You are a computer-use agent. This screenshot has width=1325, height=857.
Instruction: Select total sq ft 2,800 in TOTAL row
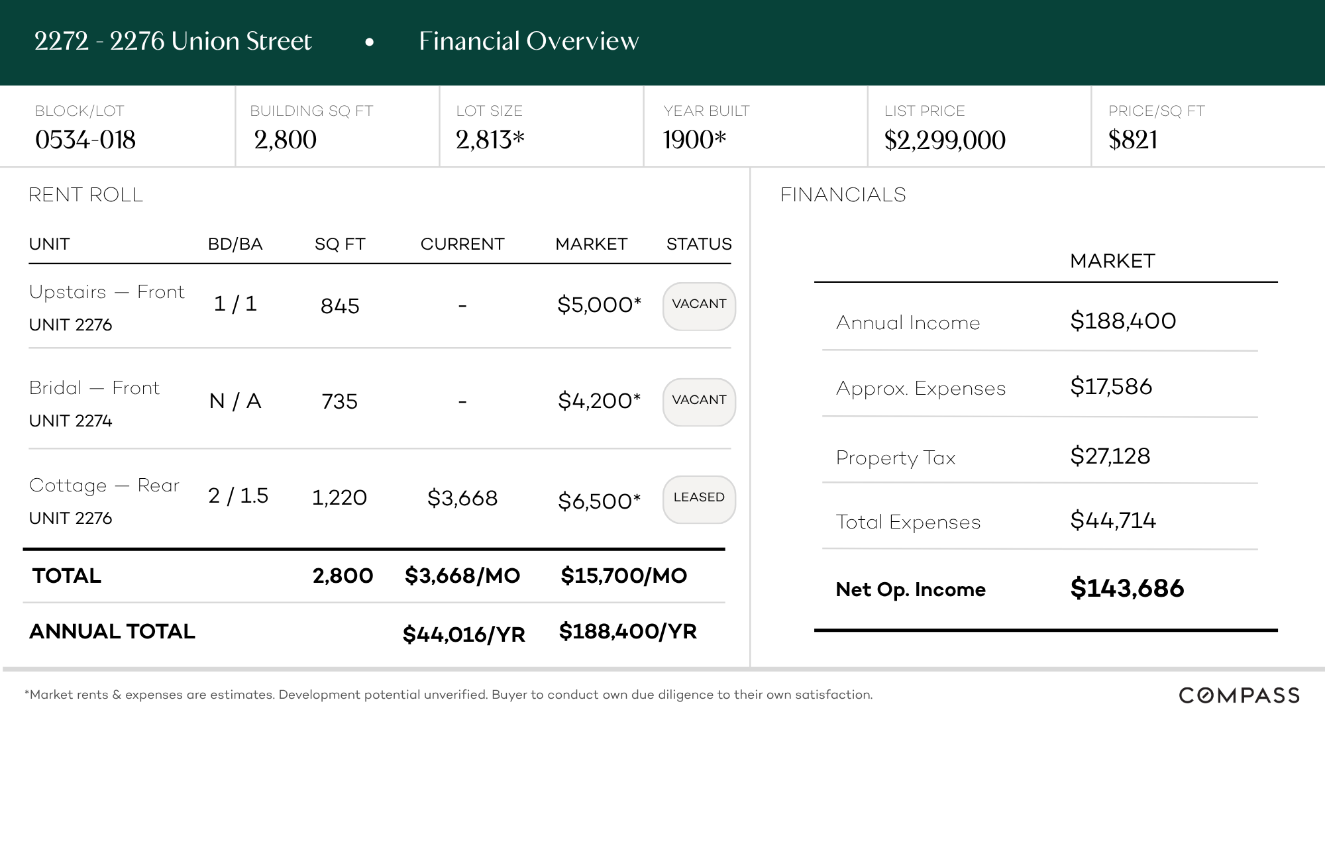pos(343,576)
